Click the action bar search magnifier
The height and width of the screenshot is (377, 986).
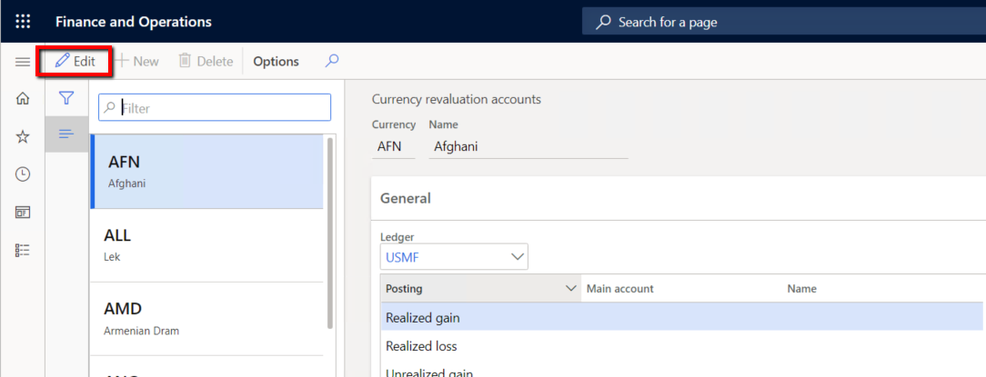332,61
